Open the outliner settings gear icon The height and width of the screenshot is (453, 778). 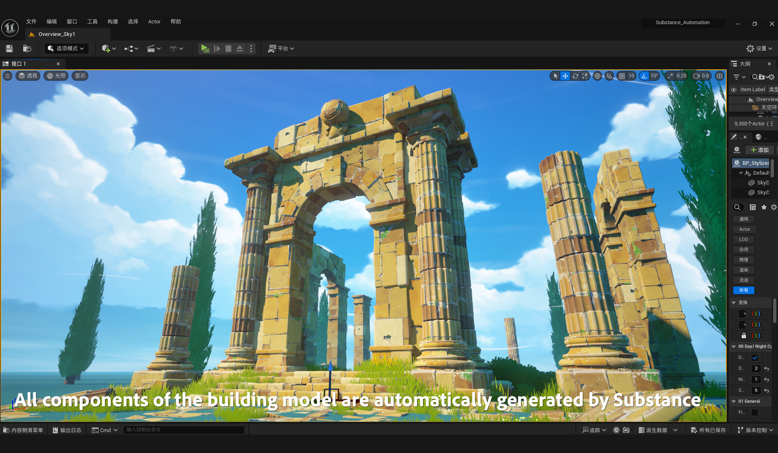click(771, 77)
